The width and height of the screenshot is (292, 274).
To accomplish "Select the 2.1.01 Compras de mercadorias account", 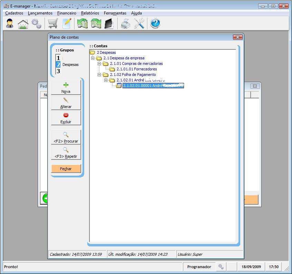I will tap(136, 63).
